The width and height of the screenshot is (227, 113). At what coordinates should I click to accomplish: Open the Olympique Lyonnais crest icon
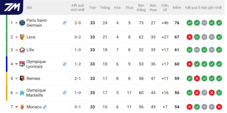[x=22, y=64]
